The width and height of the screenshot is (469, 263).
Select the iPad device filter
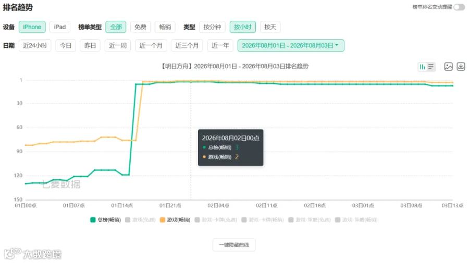[x=60, y=27]
